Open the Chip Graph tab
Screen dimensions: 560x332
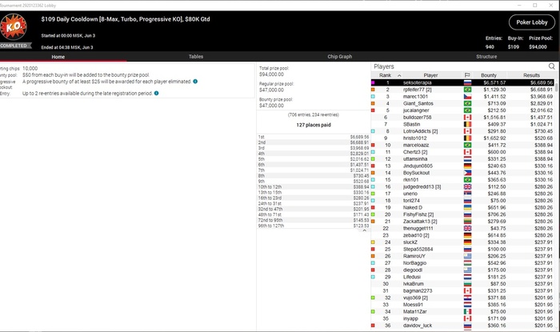(340, 57)
